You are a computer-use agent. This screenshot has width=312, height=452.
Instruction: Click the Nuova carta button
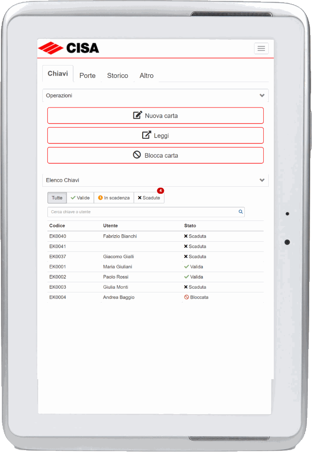click(x=156, y=116)
